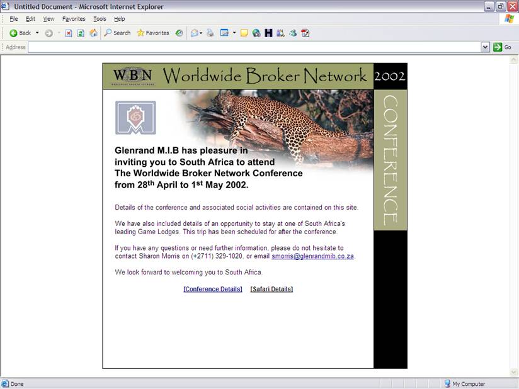Open the Safari Details link

271,289
